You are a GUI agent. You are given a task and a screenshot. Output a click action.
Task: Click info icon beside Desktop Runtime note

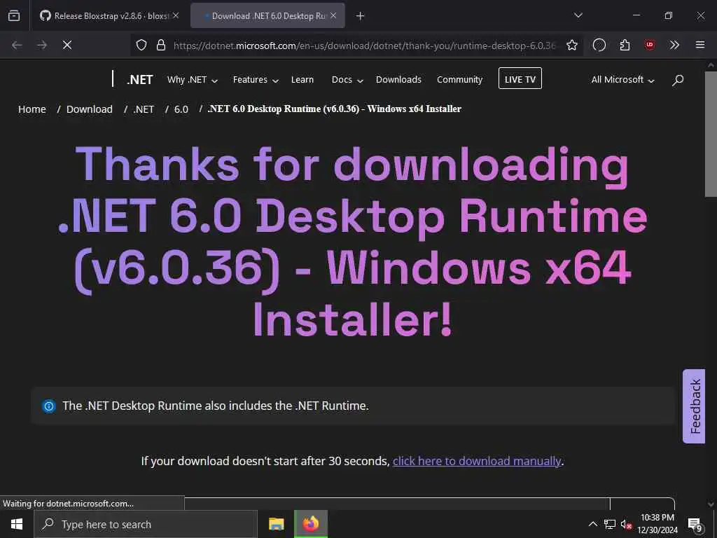(x=49, y=406)
